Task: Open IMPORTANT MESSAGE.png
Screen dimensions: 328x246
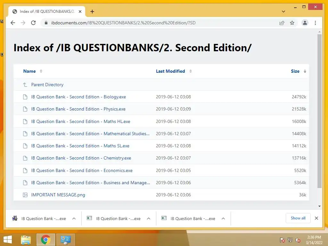Action: (58, 195)
